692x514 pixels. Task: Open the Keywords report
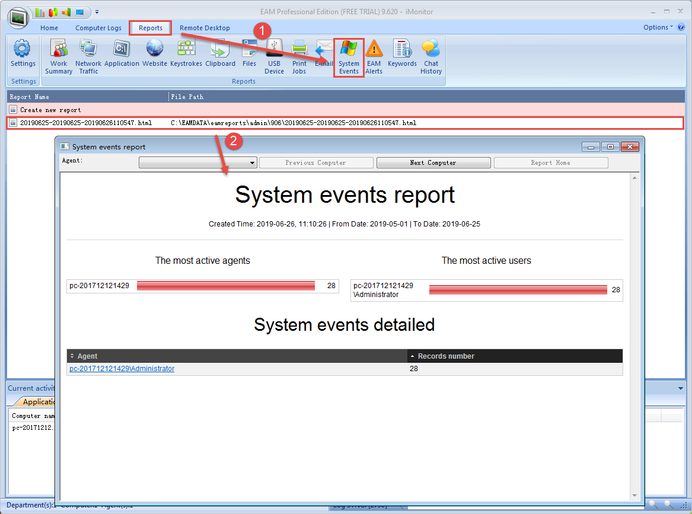pyautogui.click(x=402, y=53)
